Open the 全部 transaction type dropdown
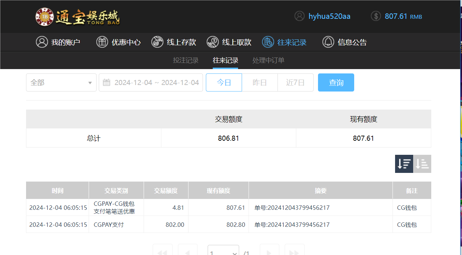 [61, 82]
